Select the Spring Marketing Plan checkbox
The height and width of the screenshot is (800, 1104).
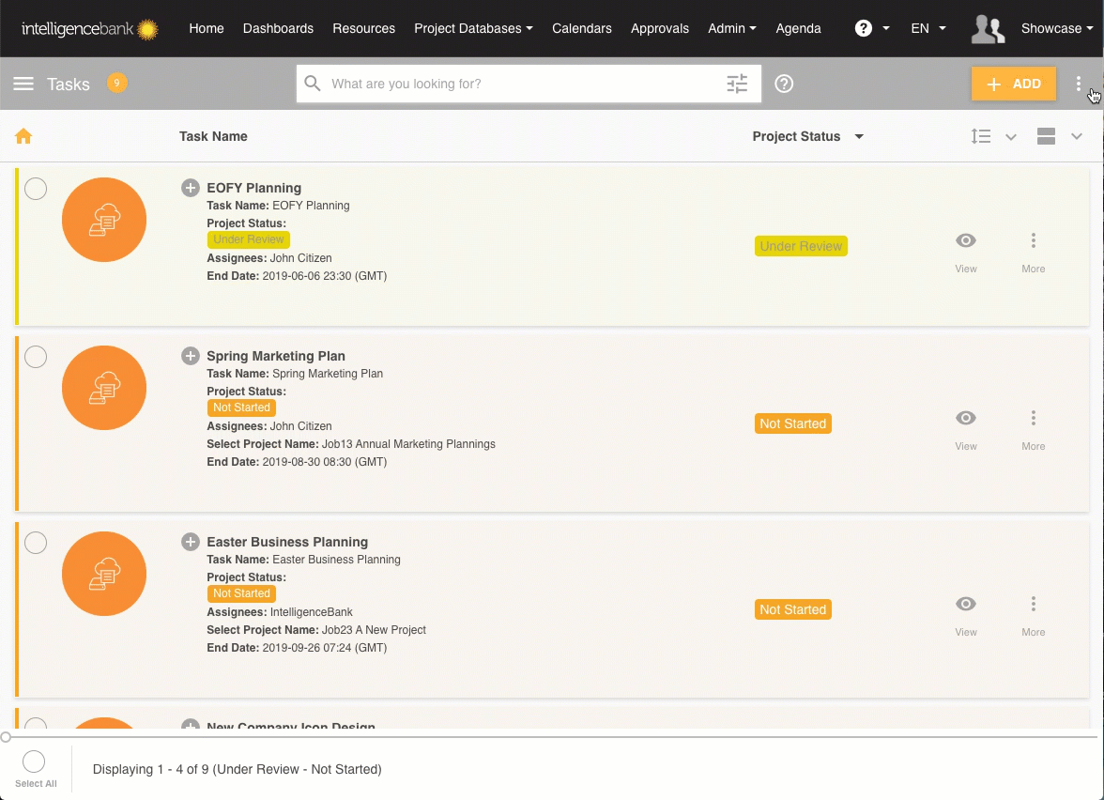(36, 357)
